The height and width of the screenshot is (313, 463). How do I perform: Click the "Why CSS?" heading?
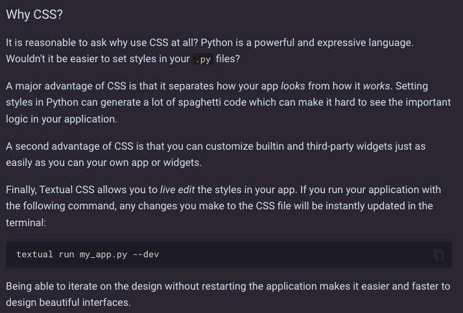coord(34,15)
